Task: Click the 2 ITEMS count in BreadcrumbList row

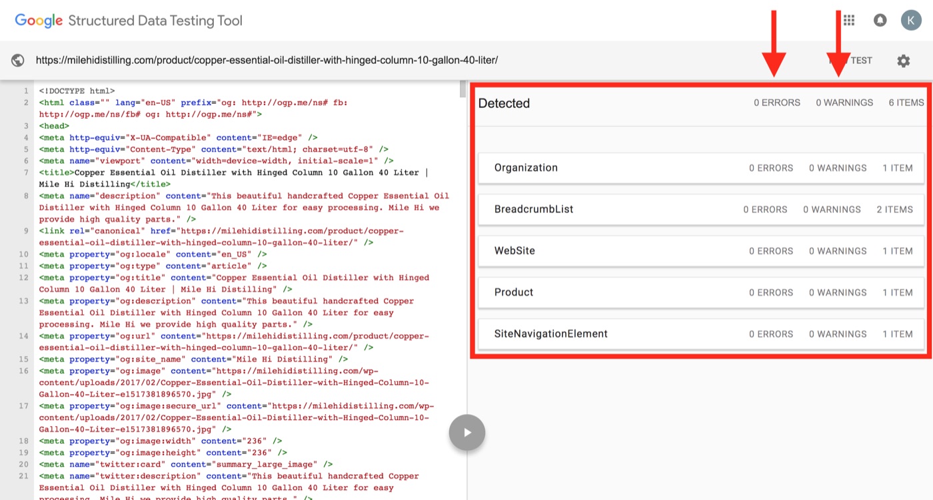Action: [895, 209]
